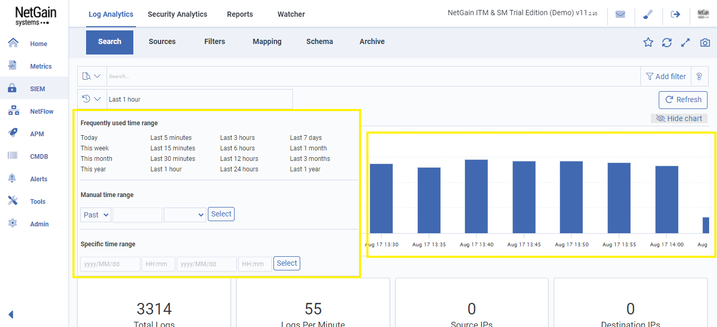This screenshot has height=327, width=717.
Task: Click the log search input field
Action: coord(374,77)
